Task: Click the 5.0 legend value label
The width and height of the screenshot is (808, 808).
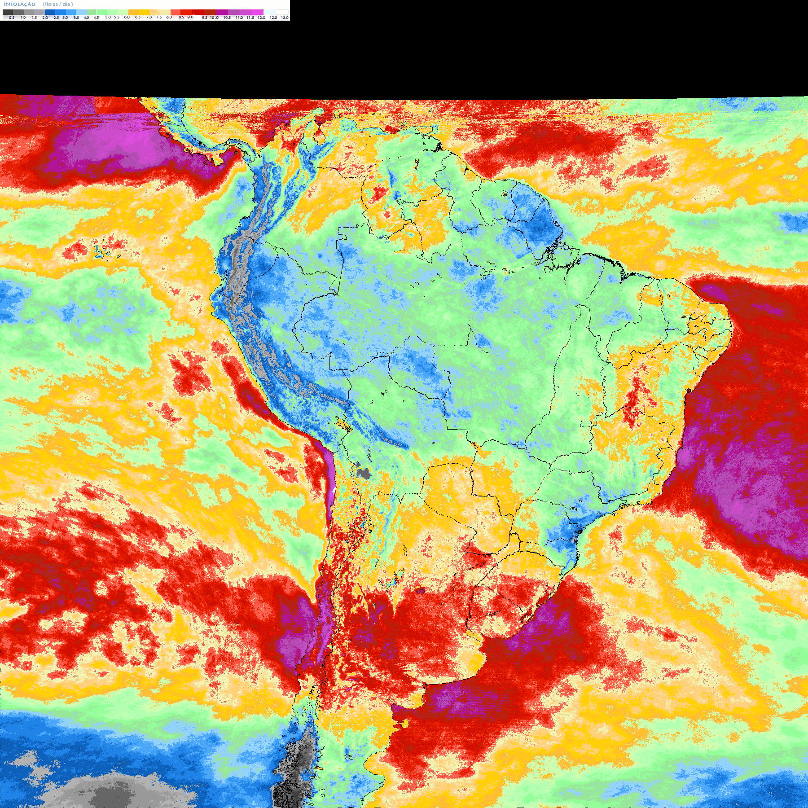Action: point(108,17)
